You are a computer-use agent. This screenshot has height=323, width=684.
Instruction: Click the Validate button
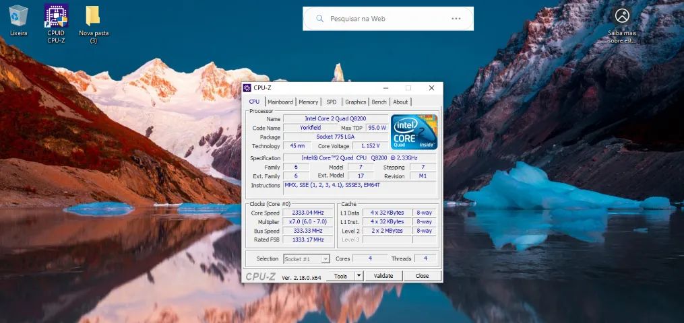point(383,276)
